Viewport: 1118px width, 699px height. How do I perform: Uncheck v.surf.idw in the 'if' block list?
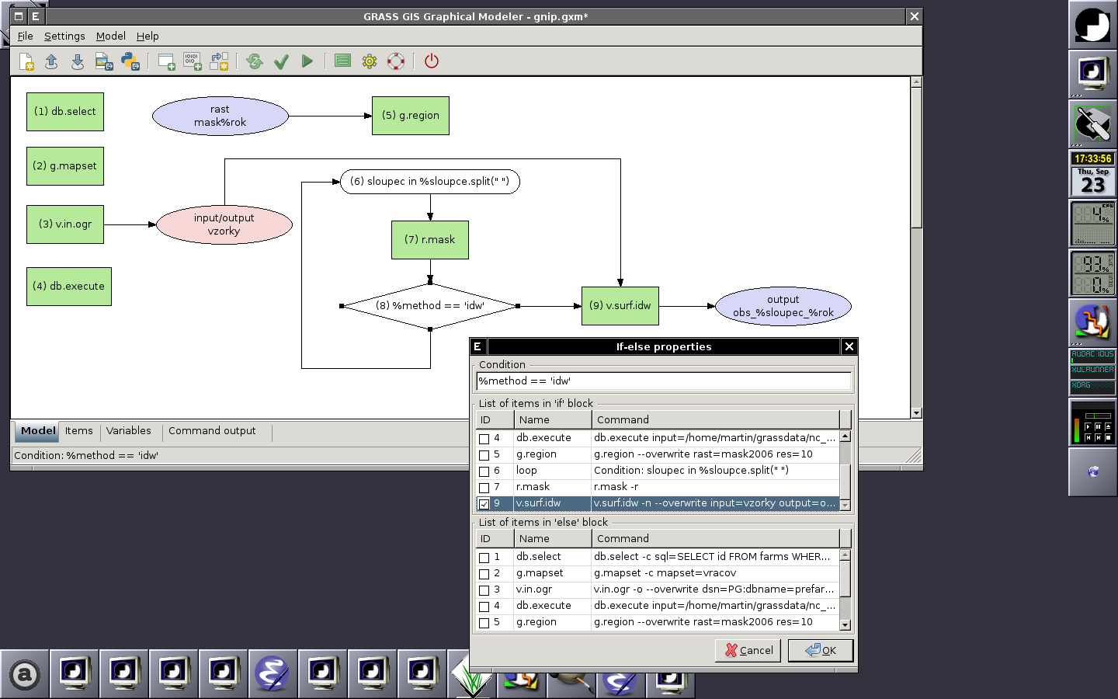tap(484, 504)
